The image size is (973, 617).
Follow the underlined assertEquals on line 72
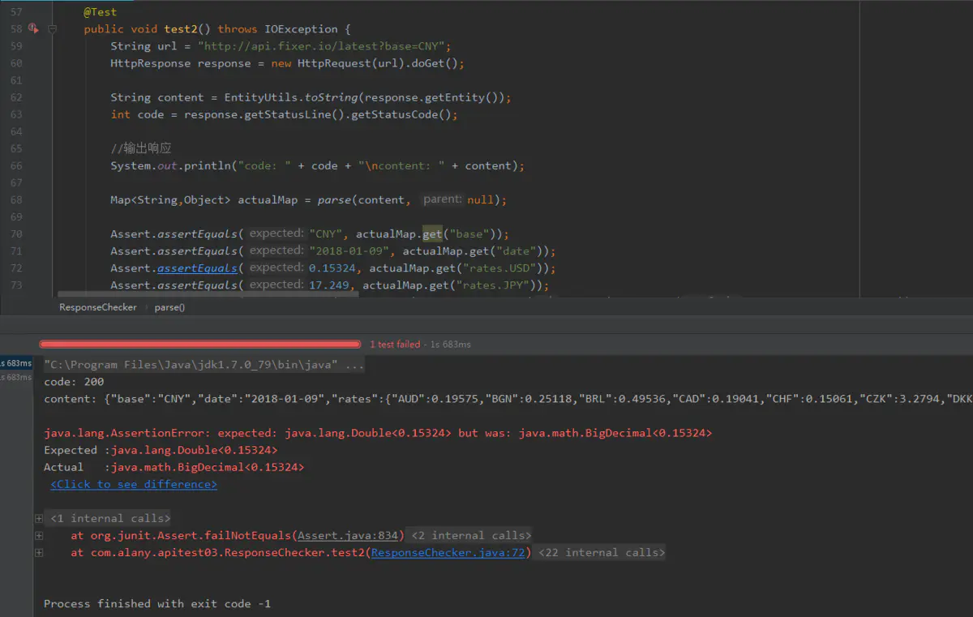tap(197, 268)
